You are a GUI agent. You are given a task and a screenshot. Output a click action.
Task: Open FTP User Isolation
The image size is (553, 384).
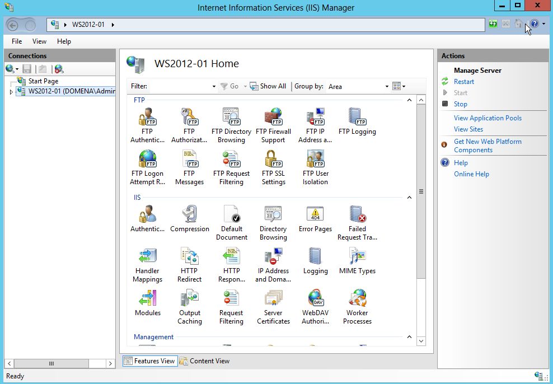315,167
